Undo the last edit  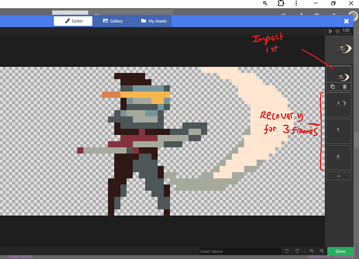pyautogui.click(x=287, y=251)
